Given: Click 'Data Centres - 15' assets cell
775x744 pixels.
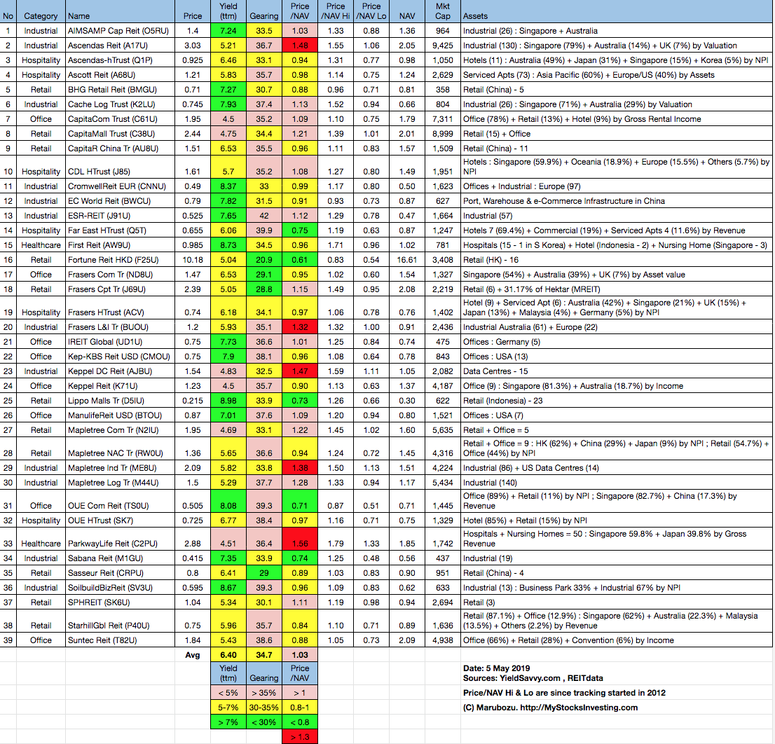Looking at the screenshot, I should click(617, 371).
